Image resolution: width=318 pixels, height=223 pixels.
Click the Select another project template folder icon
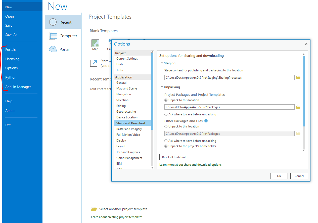[x=94, y=209]
